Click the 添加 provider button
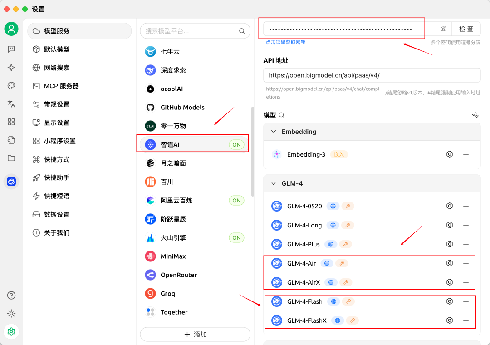The image size is (490, 345). pos(195,335)
